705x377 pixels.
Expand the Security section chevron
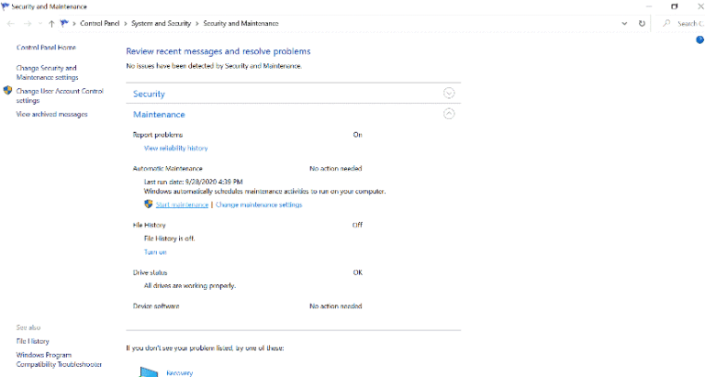click(x=449, y=94)
